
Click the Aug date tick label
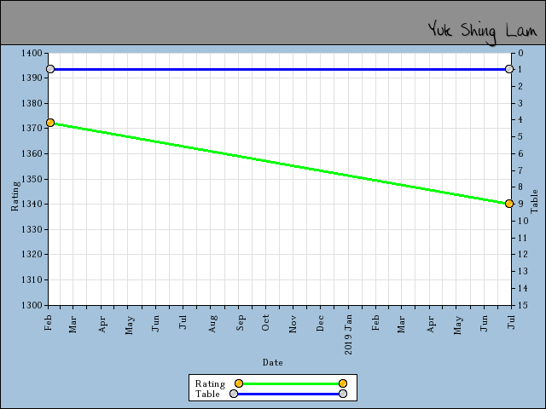click(x=212, y=324)
